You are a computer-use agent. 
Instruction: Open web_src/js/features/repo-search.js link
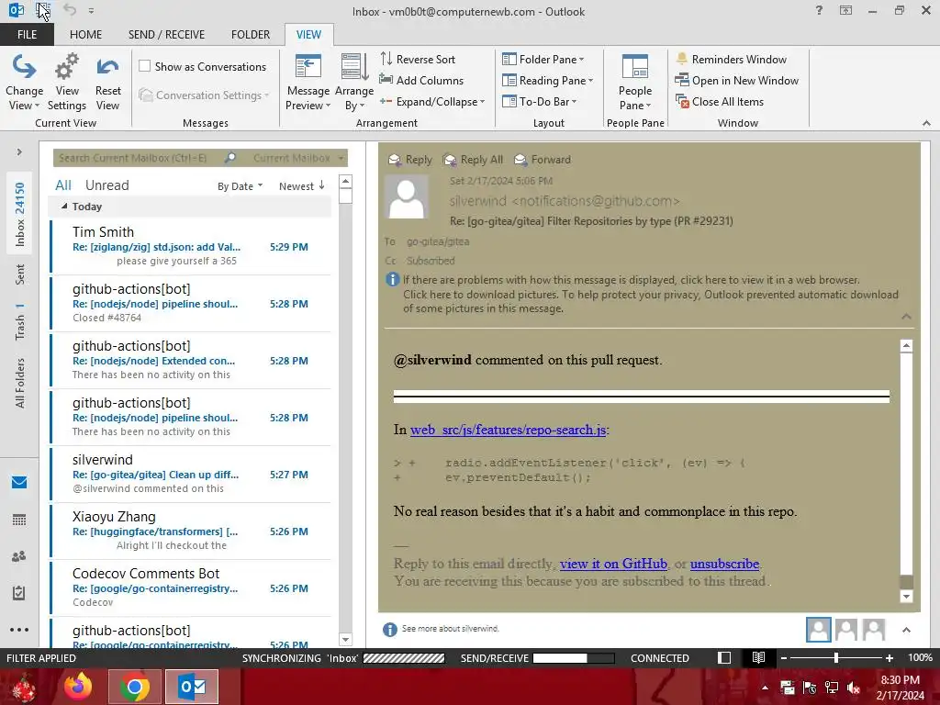[x=508, y=430]
